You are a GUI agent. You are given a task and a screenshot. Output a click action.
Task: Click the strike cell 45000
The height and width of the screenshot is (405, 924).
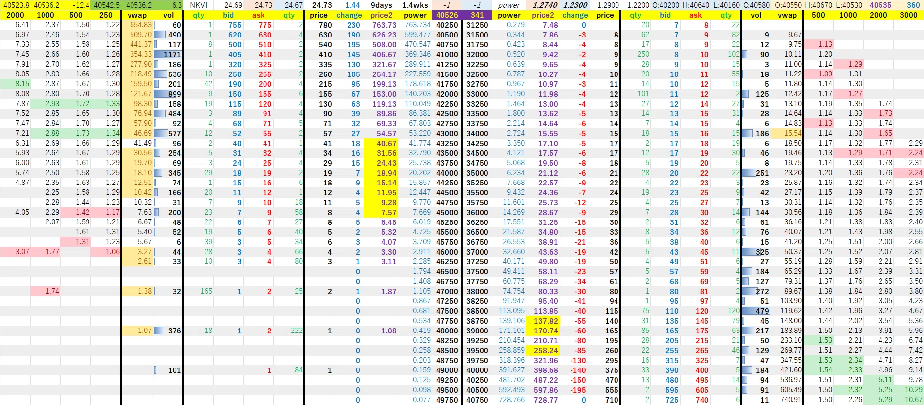click(447, 212)
